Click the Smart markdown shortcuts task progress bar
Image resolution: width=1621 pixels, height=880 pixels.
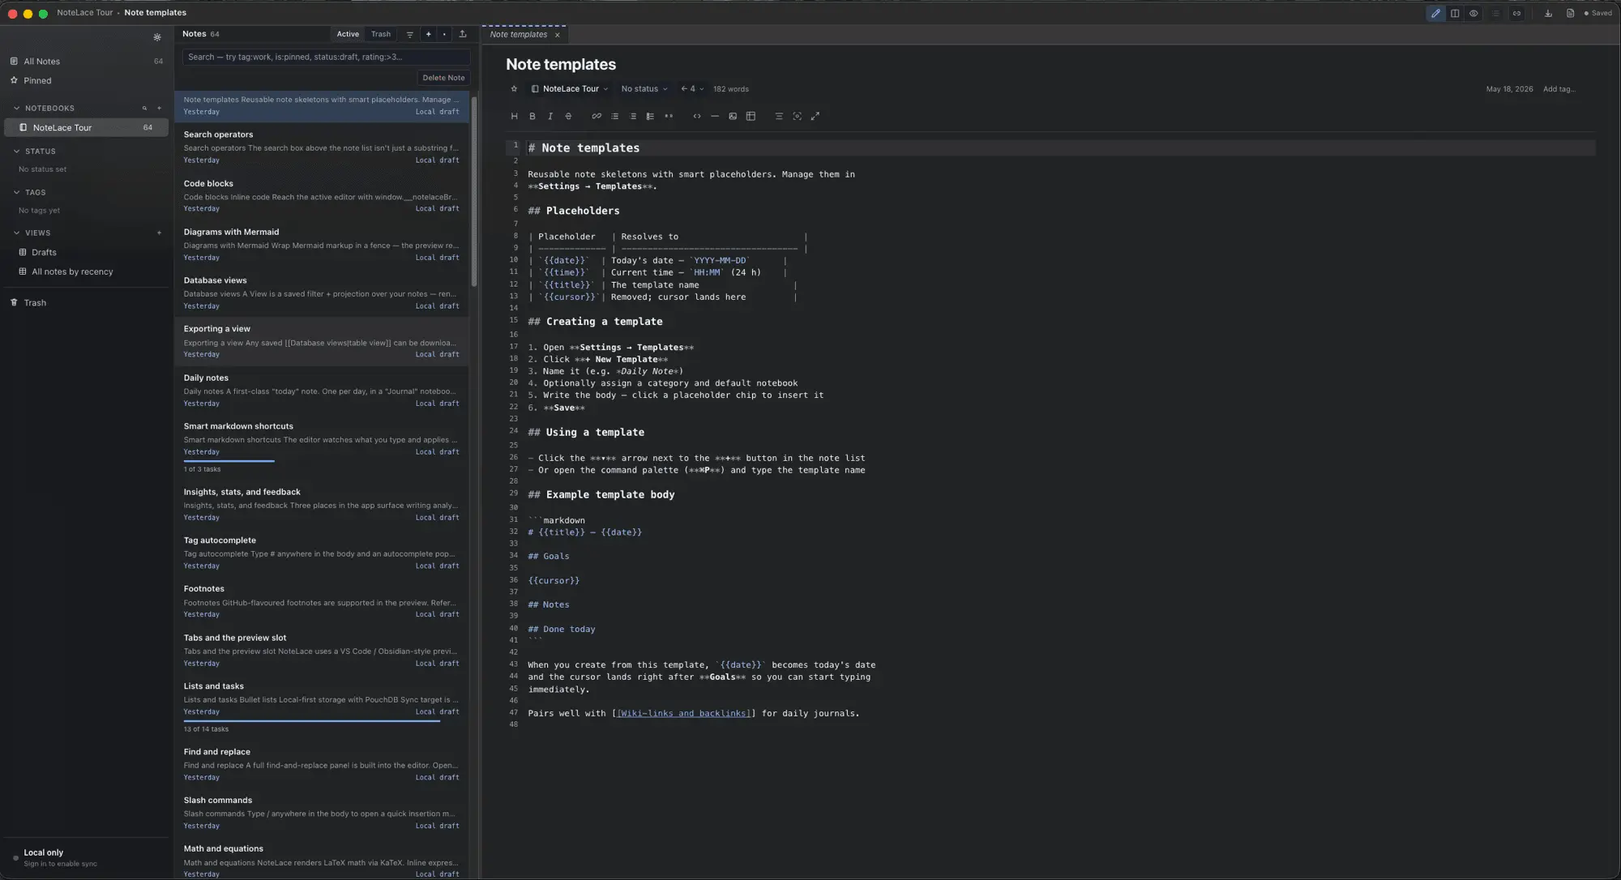point(229,461)
